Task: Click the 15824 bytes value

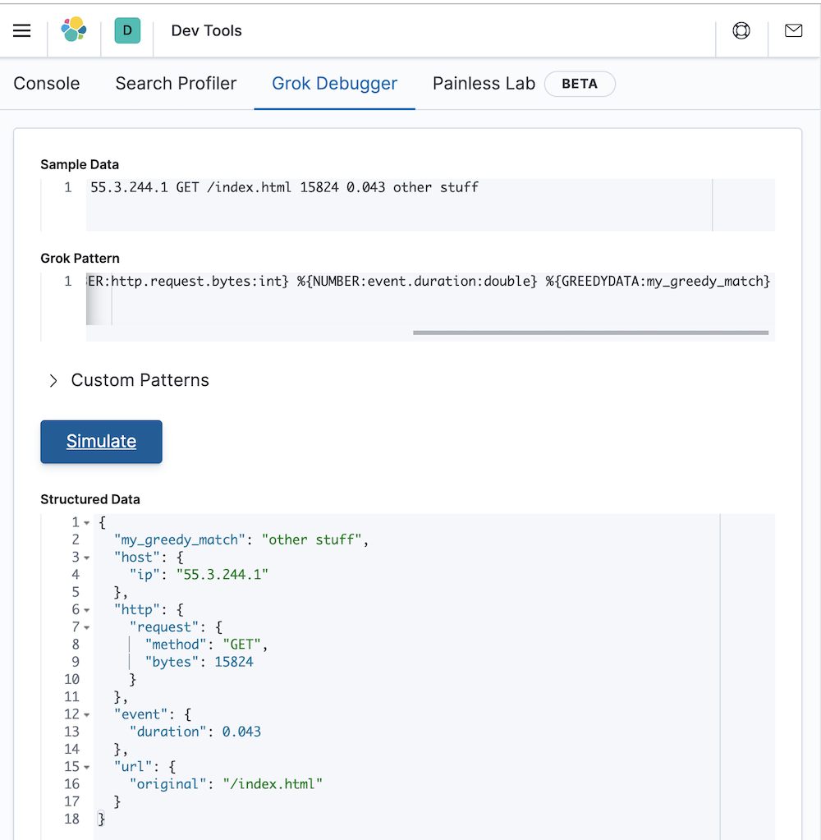Action: [234, 662]
